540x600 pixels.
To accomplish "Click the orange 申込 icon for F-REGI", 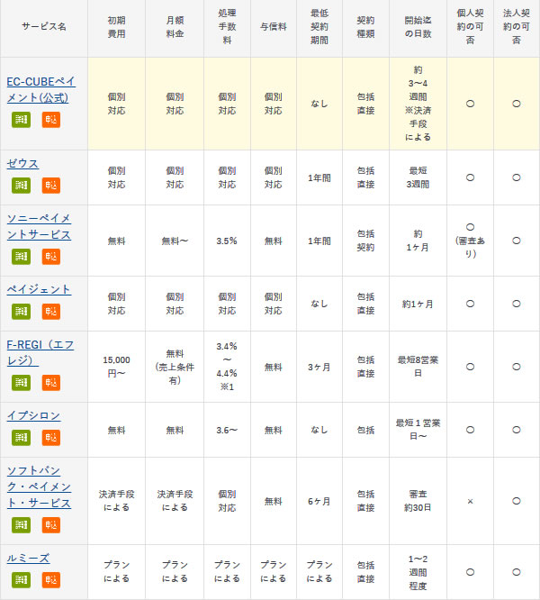I will tap(51, 382).
